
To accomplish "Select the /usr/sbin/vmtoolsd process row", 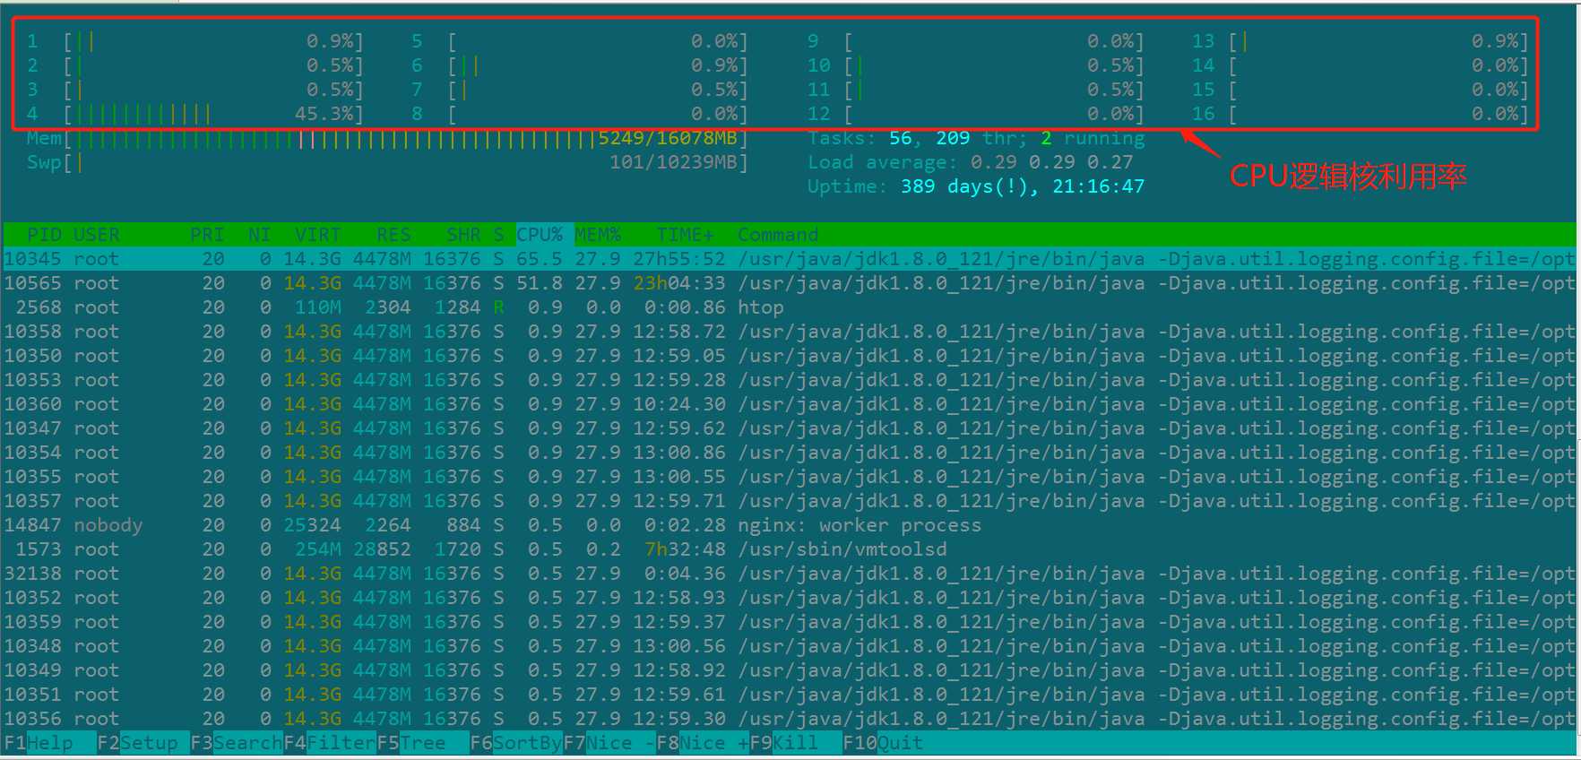I will point(790,549).
